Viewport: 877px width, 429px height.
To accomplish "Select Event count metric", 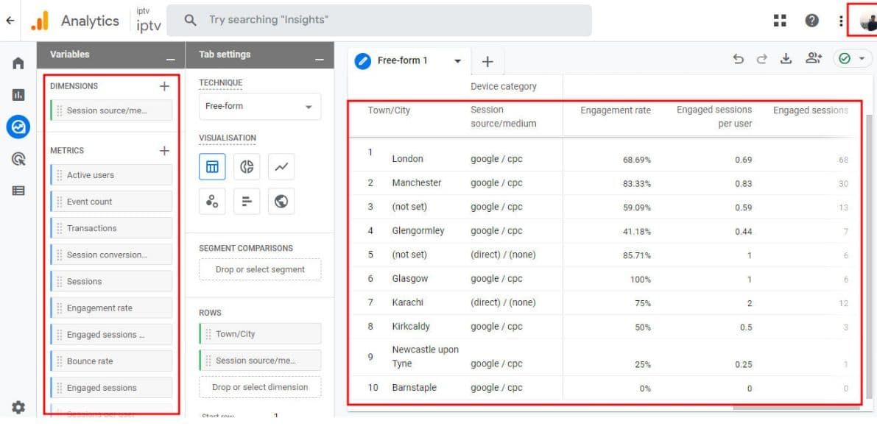I will pos(111,202).
